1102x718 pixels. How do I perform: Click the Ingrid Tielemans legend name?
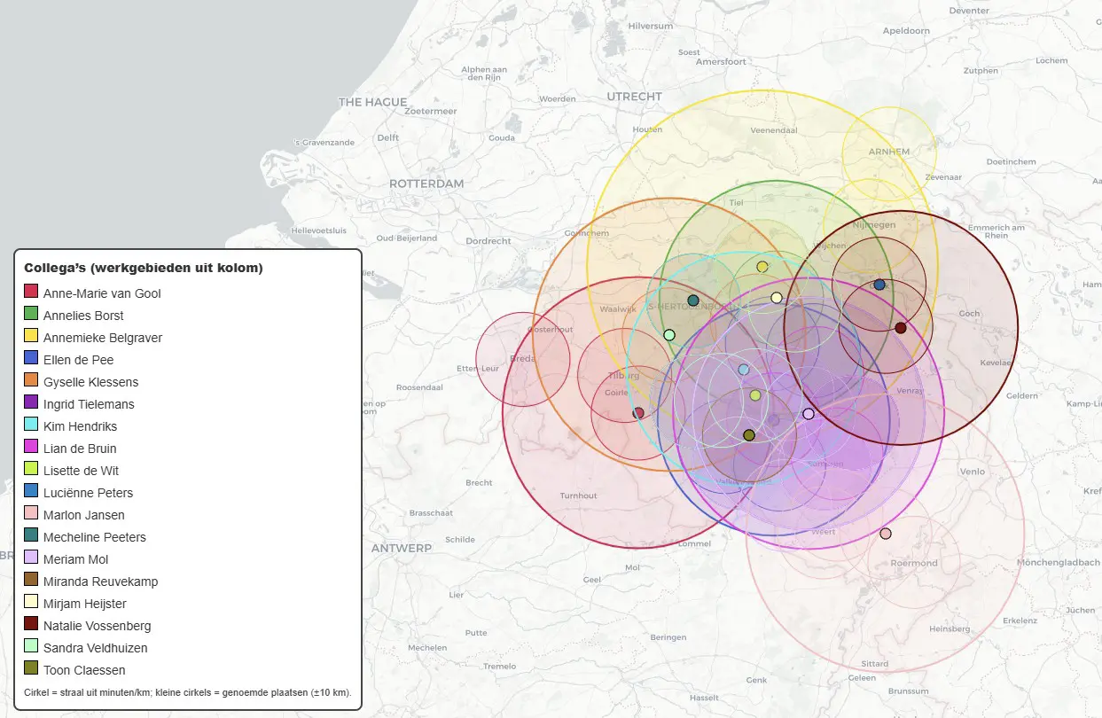tap(89, 404)
